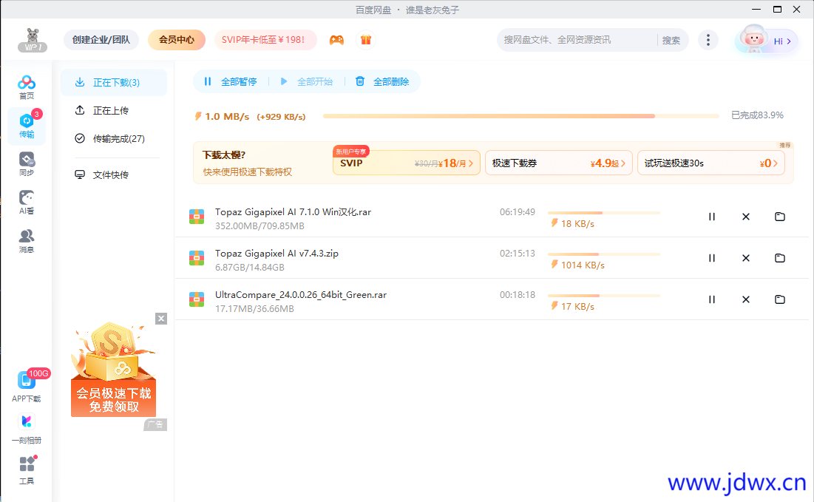This screenshot has width=814, height=502.
Task: Open the 工具 tools sidebar icon
Action: click(27, 470)
